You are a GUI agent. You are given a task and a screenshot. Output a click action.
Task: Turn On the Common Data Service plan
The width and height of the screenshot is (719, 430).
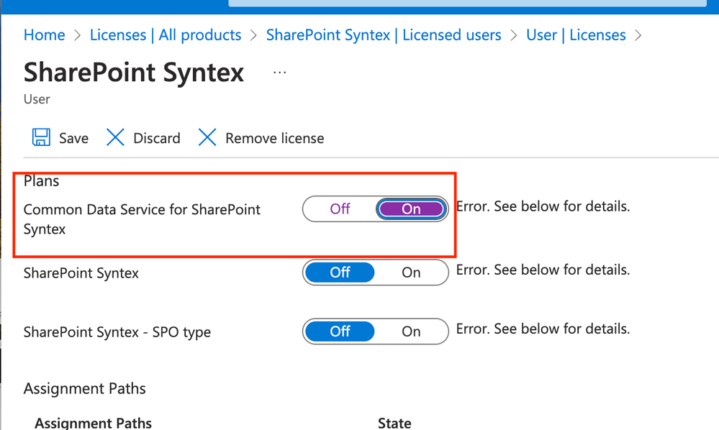411,209
